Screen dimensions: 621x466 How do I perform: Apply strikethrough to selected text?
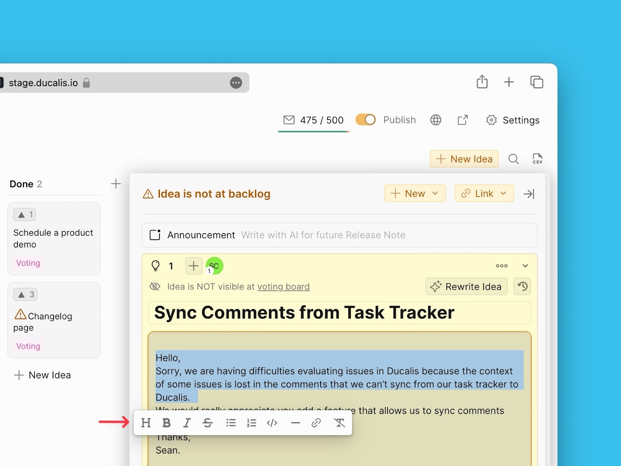point(208,423)
